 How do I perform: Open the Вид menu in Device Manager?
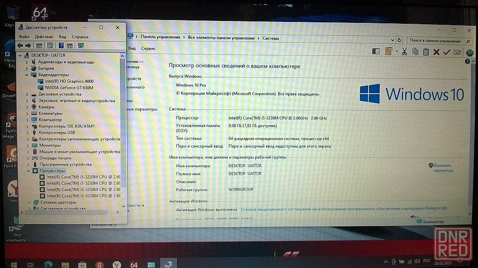point(63,36)
